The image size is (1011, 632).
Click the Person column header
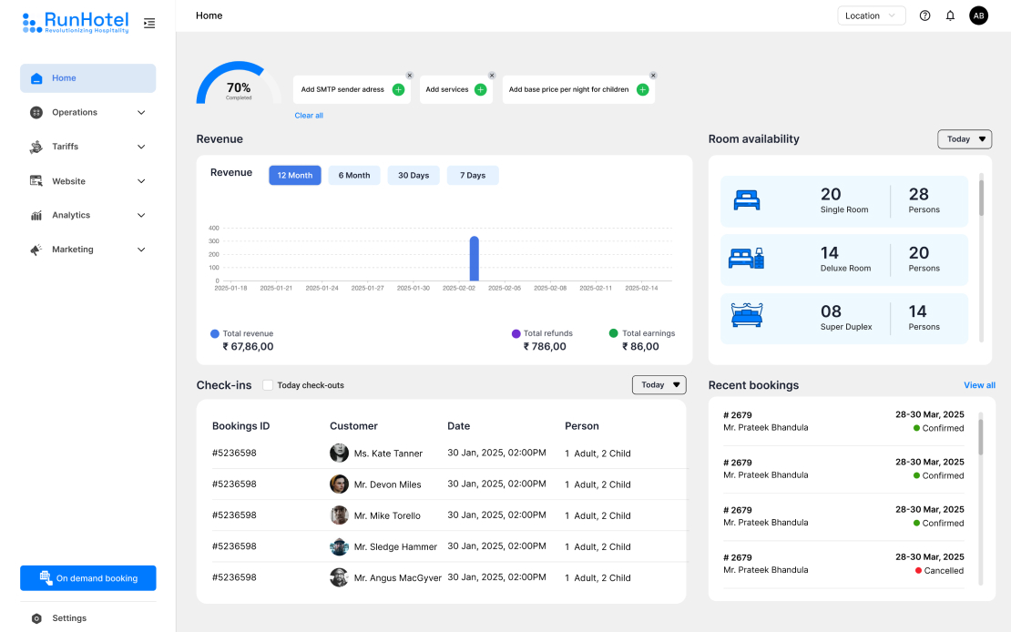click(582, 426)
